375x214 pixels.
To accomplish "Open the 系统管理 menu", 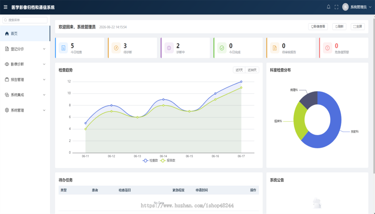I will [25, 110].
